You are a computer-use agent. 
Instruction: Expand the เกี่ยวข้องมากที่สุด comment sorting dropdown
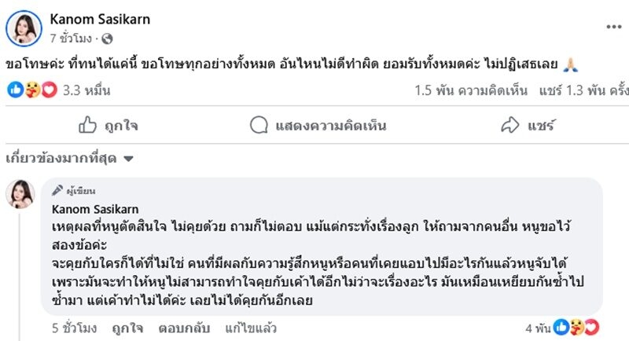pos(69,158)
